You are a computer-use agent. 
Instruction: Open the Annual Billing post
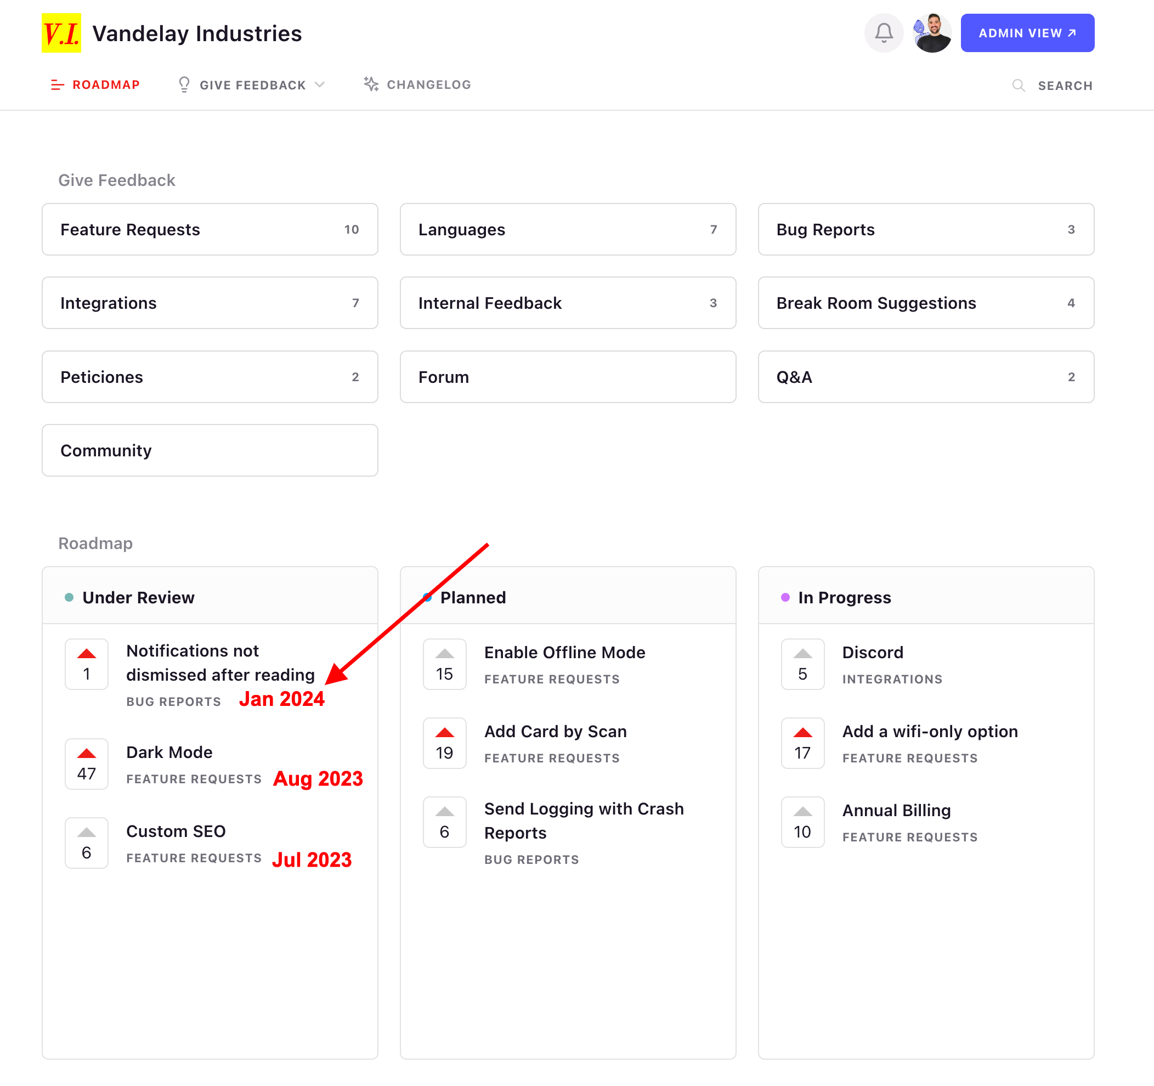pos(896,810)
